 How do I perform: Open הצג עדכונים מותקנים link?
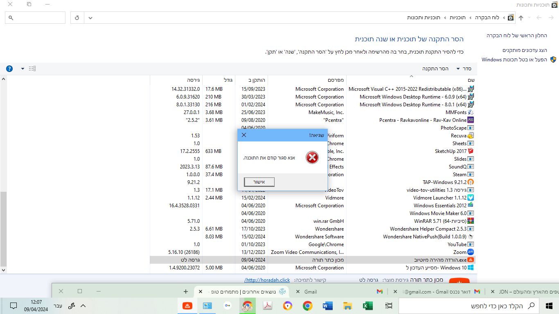[525, 50]
